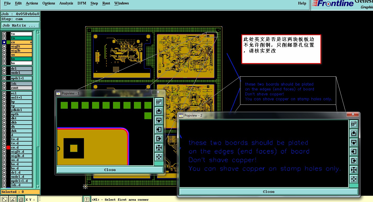This screenshot has width=373, height=202.
Task: Click the pop-out window icon in Popview 1
Action: [x=159, y=102]
